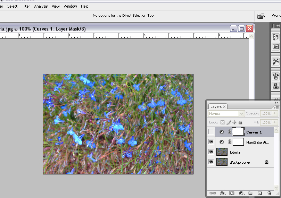The height and width of the screenshot is (198, 281).
Task: Select the lobelia layer name
Action: tap(235, 152)
